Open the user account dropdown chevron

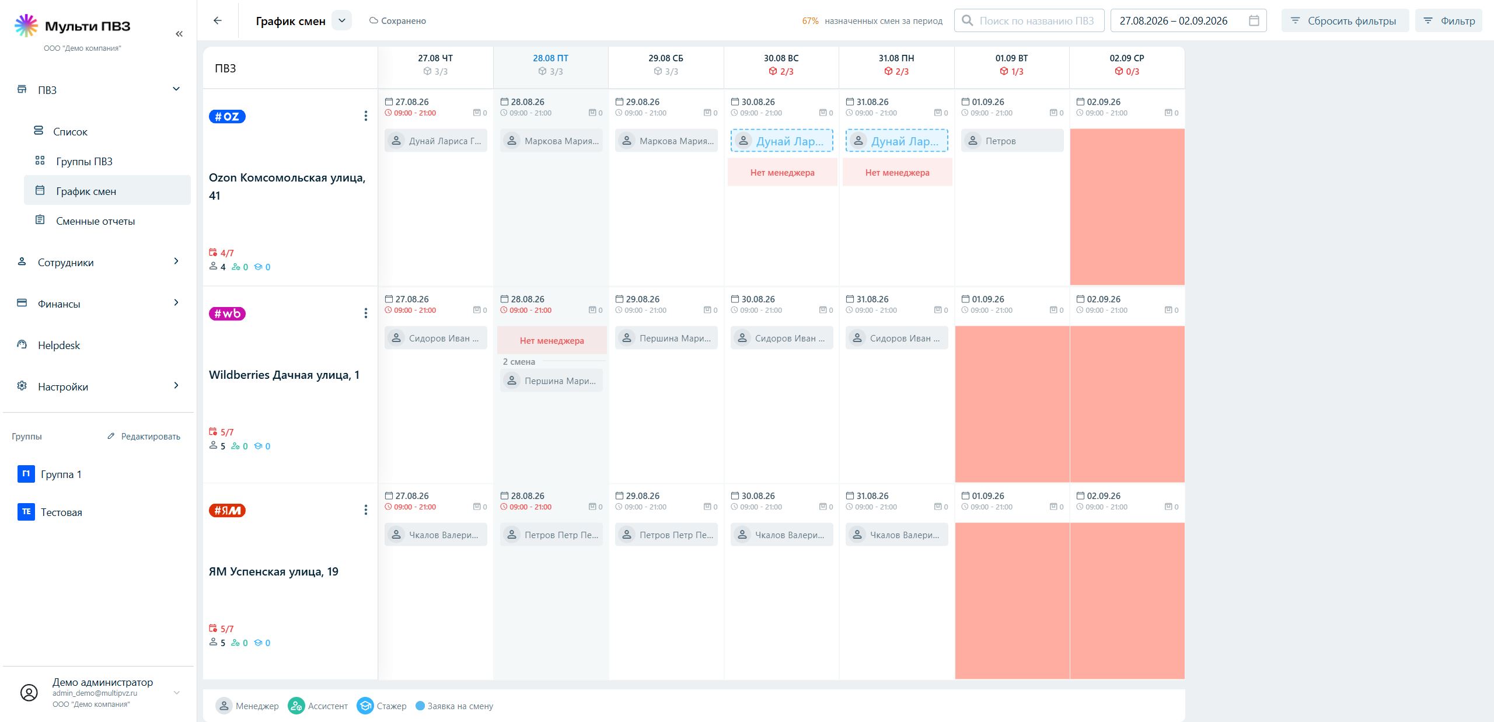point(177,693)
